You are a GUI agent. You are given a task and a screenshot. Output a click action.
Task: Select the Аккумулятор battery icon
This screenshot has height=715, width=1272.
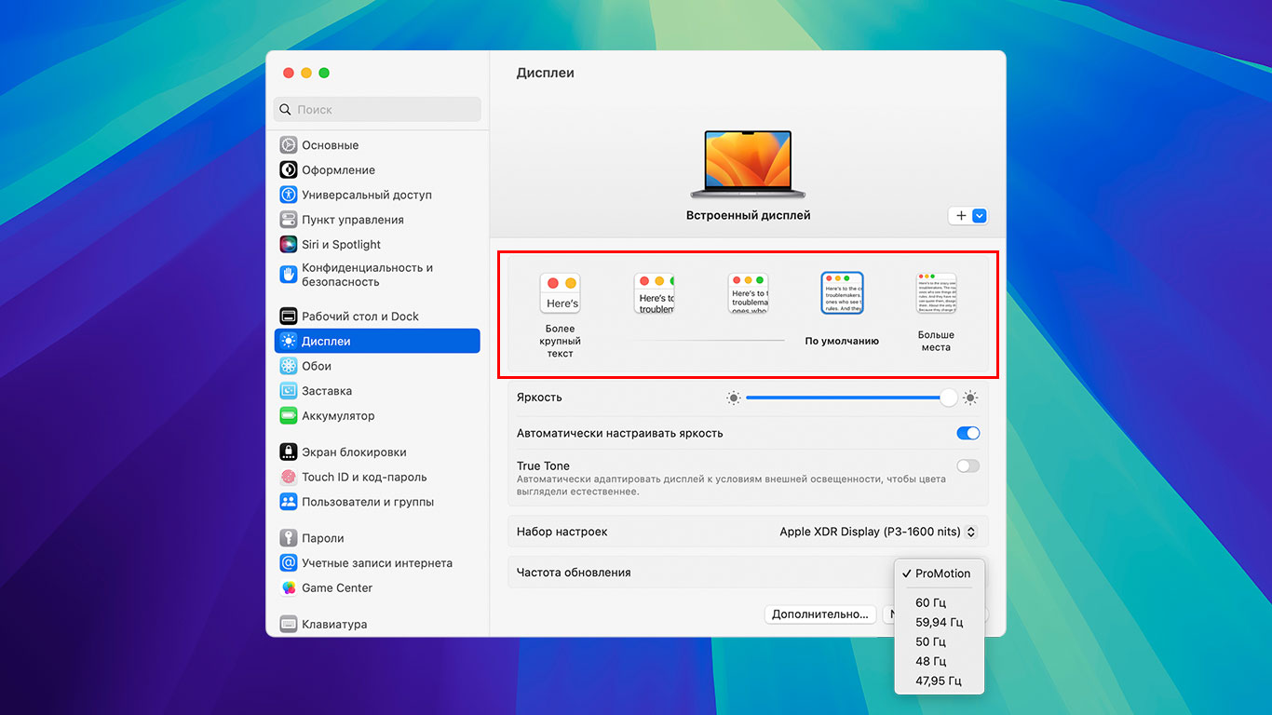(x=288, y=416)
